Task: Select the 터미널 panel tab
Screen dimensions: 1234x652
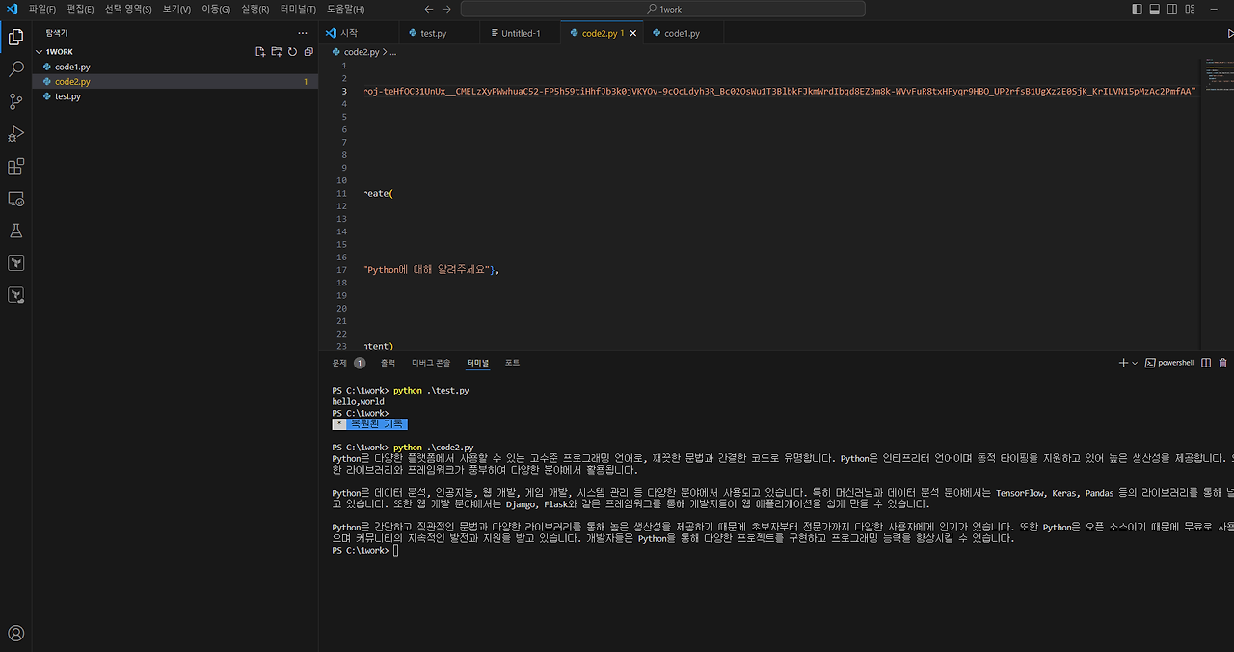Action: pos(477,363)
